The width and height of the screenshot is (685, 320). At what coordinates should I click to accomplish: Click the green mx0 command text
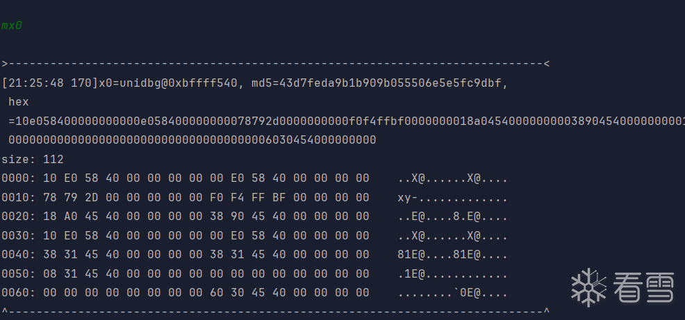point(12,25)
